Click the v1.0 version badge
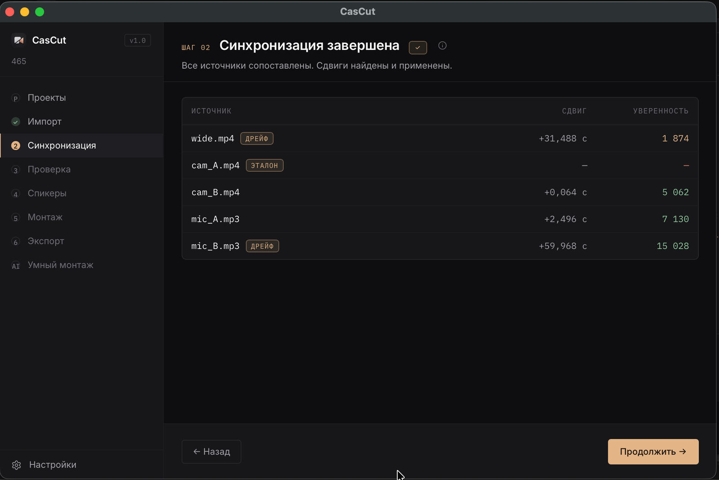Viewport: 719px width, 480px height. pyautogui.click(x=138, y=40)
